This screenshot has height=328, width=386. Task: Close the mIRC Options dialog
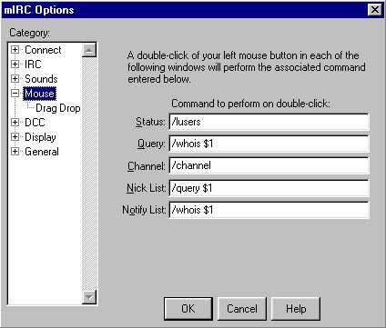click(375, 10)
